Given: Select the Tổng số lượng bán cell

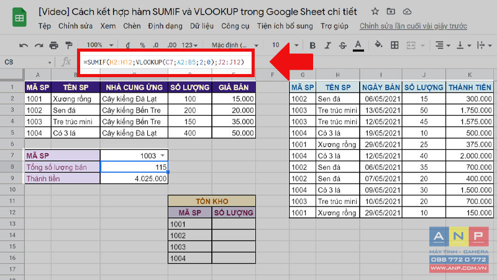Looking at the screenshot, I should pos(62,167).
